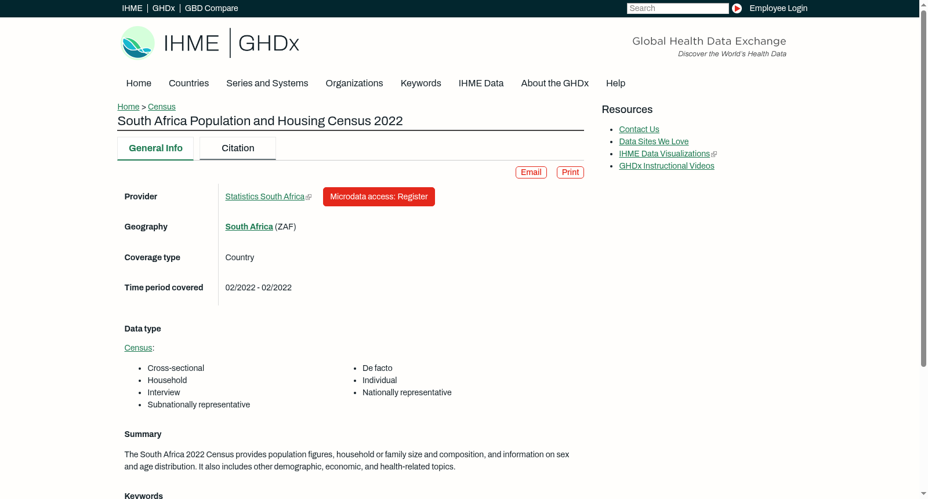Open the Data Sites We Love link

(x=654, y=141)
